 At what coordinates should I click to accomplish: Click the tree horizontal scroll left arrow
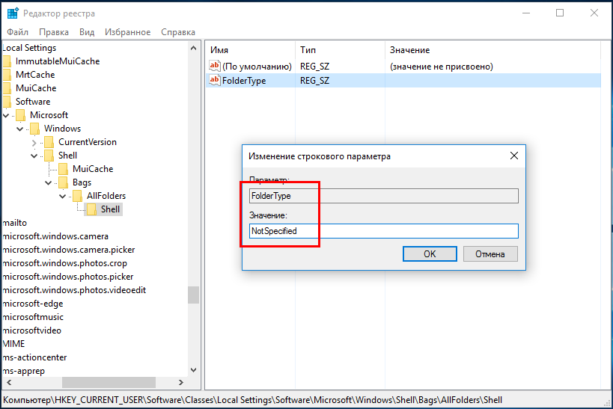point(9,382)
